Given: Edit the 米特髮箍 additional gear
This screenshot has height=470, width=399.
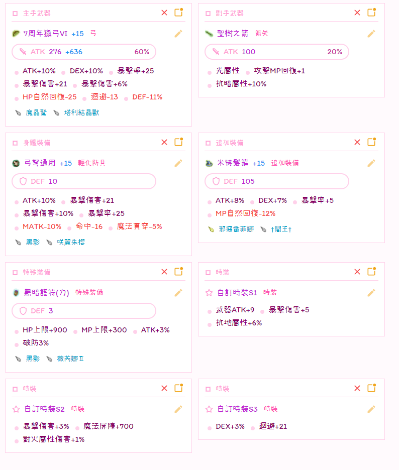Looking at the screenshot, I should tap(371, 163).
